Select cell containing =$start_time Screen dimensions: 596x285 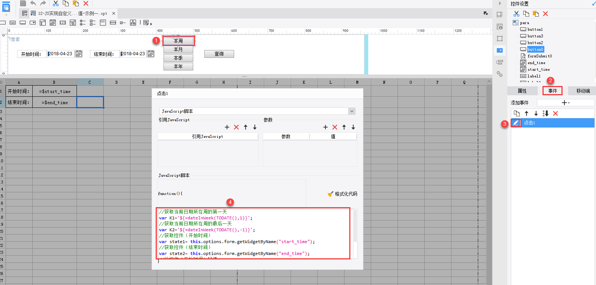[55, 91]
